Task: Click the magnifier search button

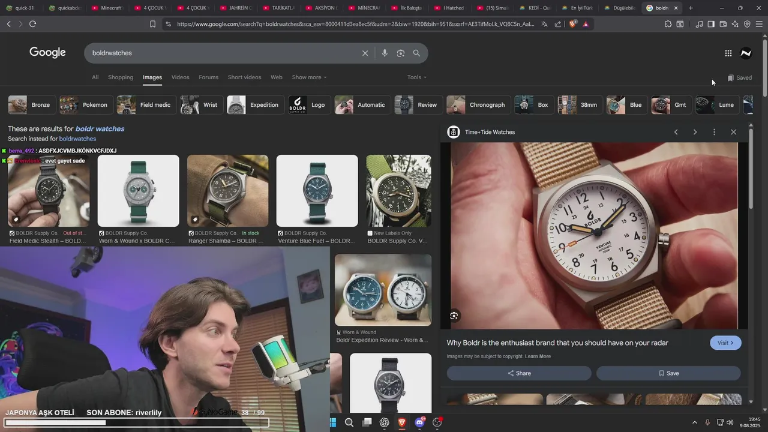Action: [x=416, y=53]
